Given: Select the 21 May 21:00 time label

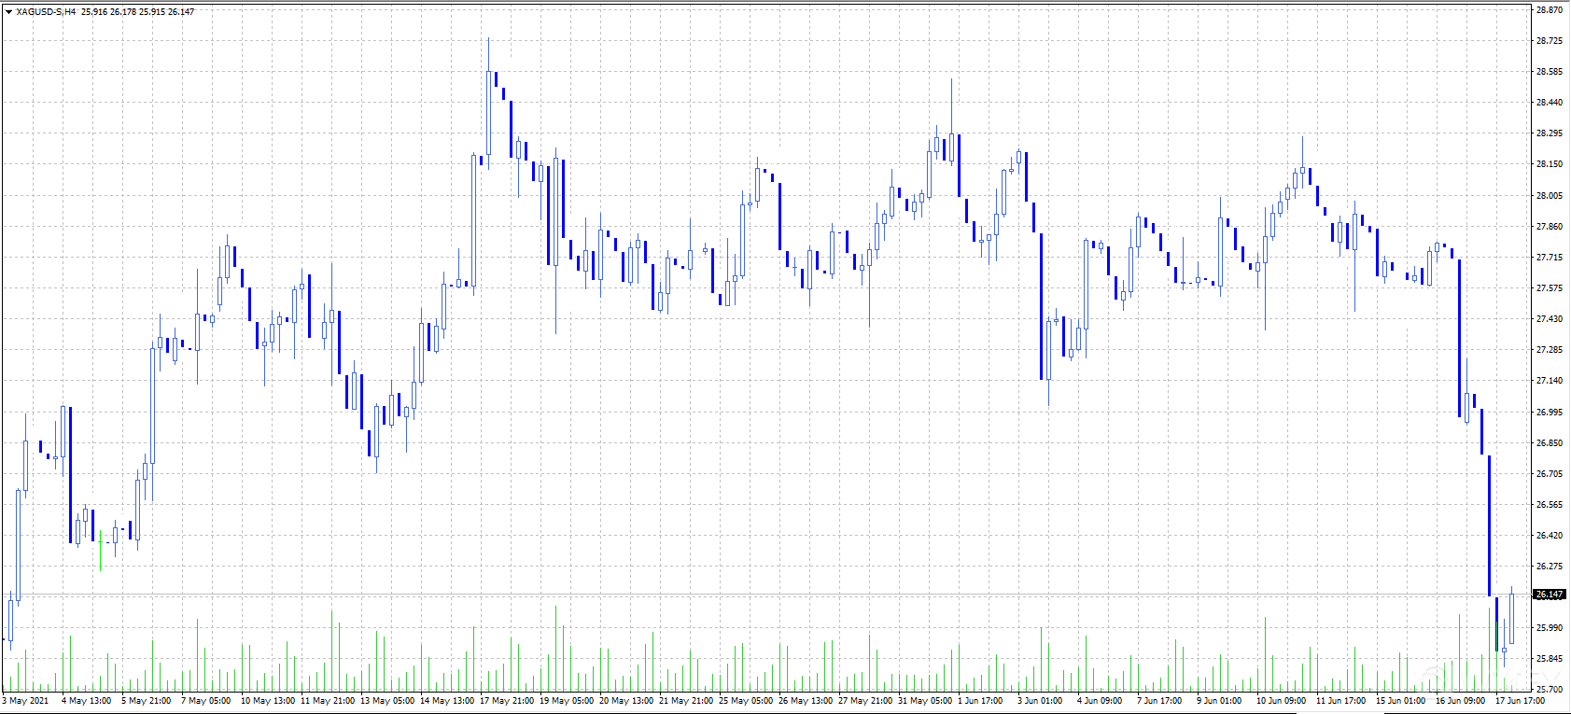Looking at the screenshot, I should point(685,701).
